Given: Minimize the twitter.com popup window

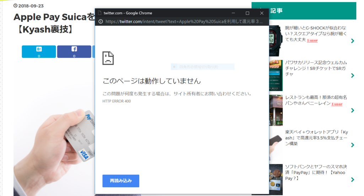Looking at the screenshot, I should tap(233, 13).
